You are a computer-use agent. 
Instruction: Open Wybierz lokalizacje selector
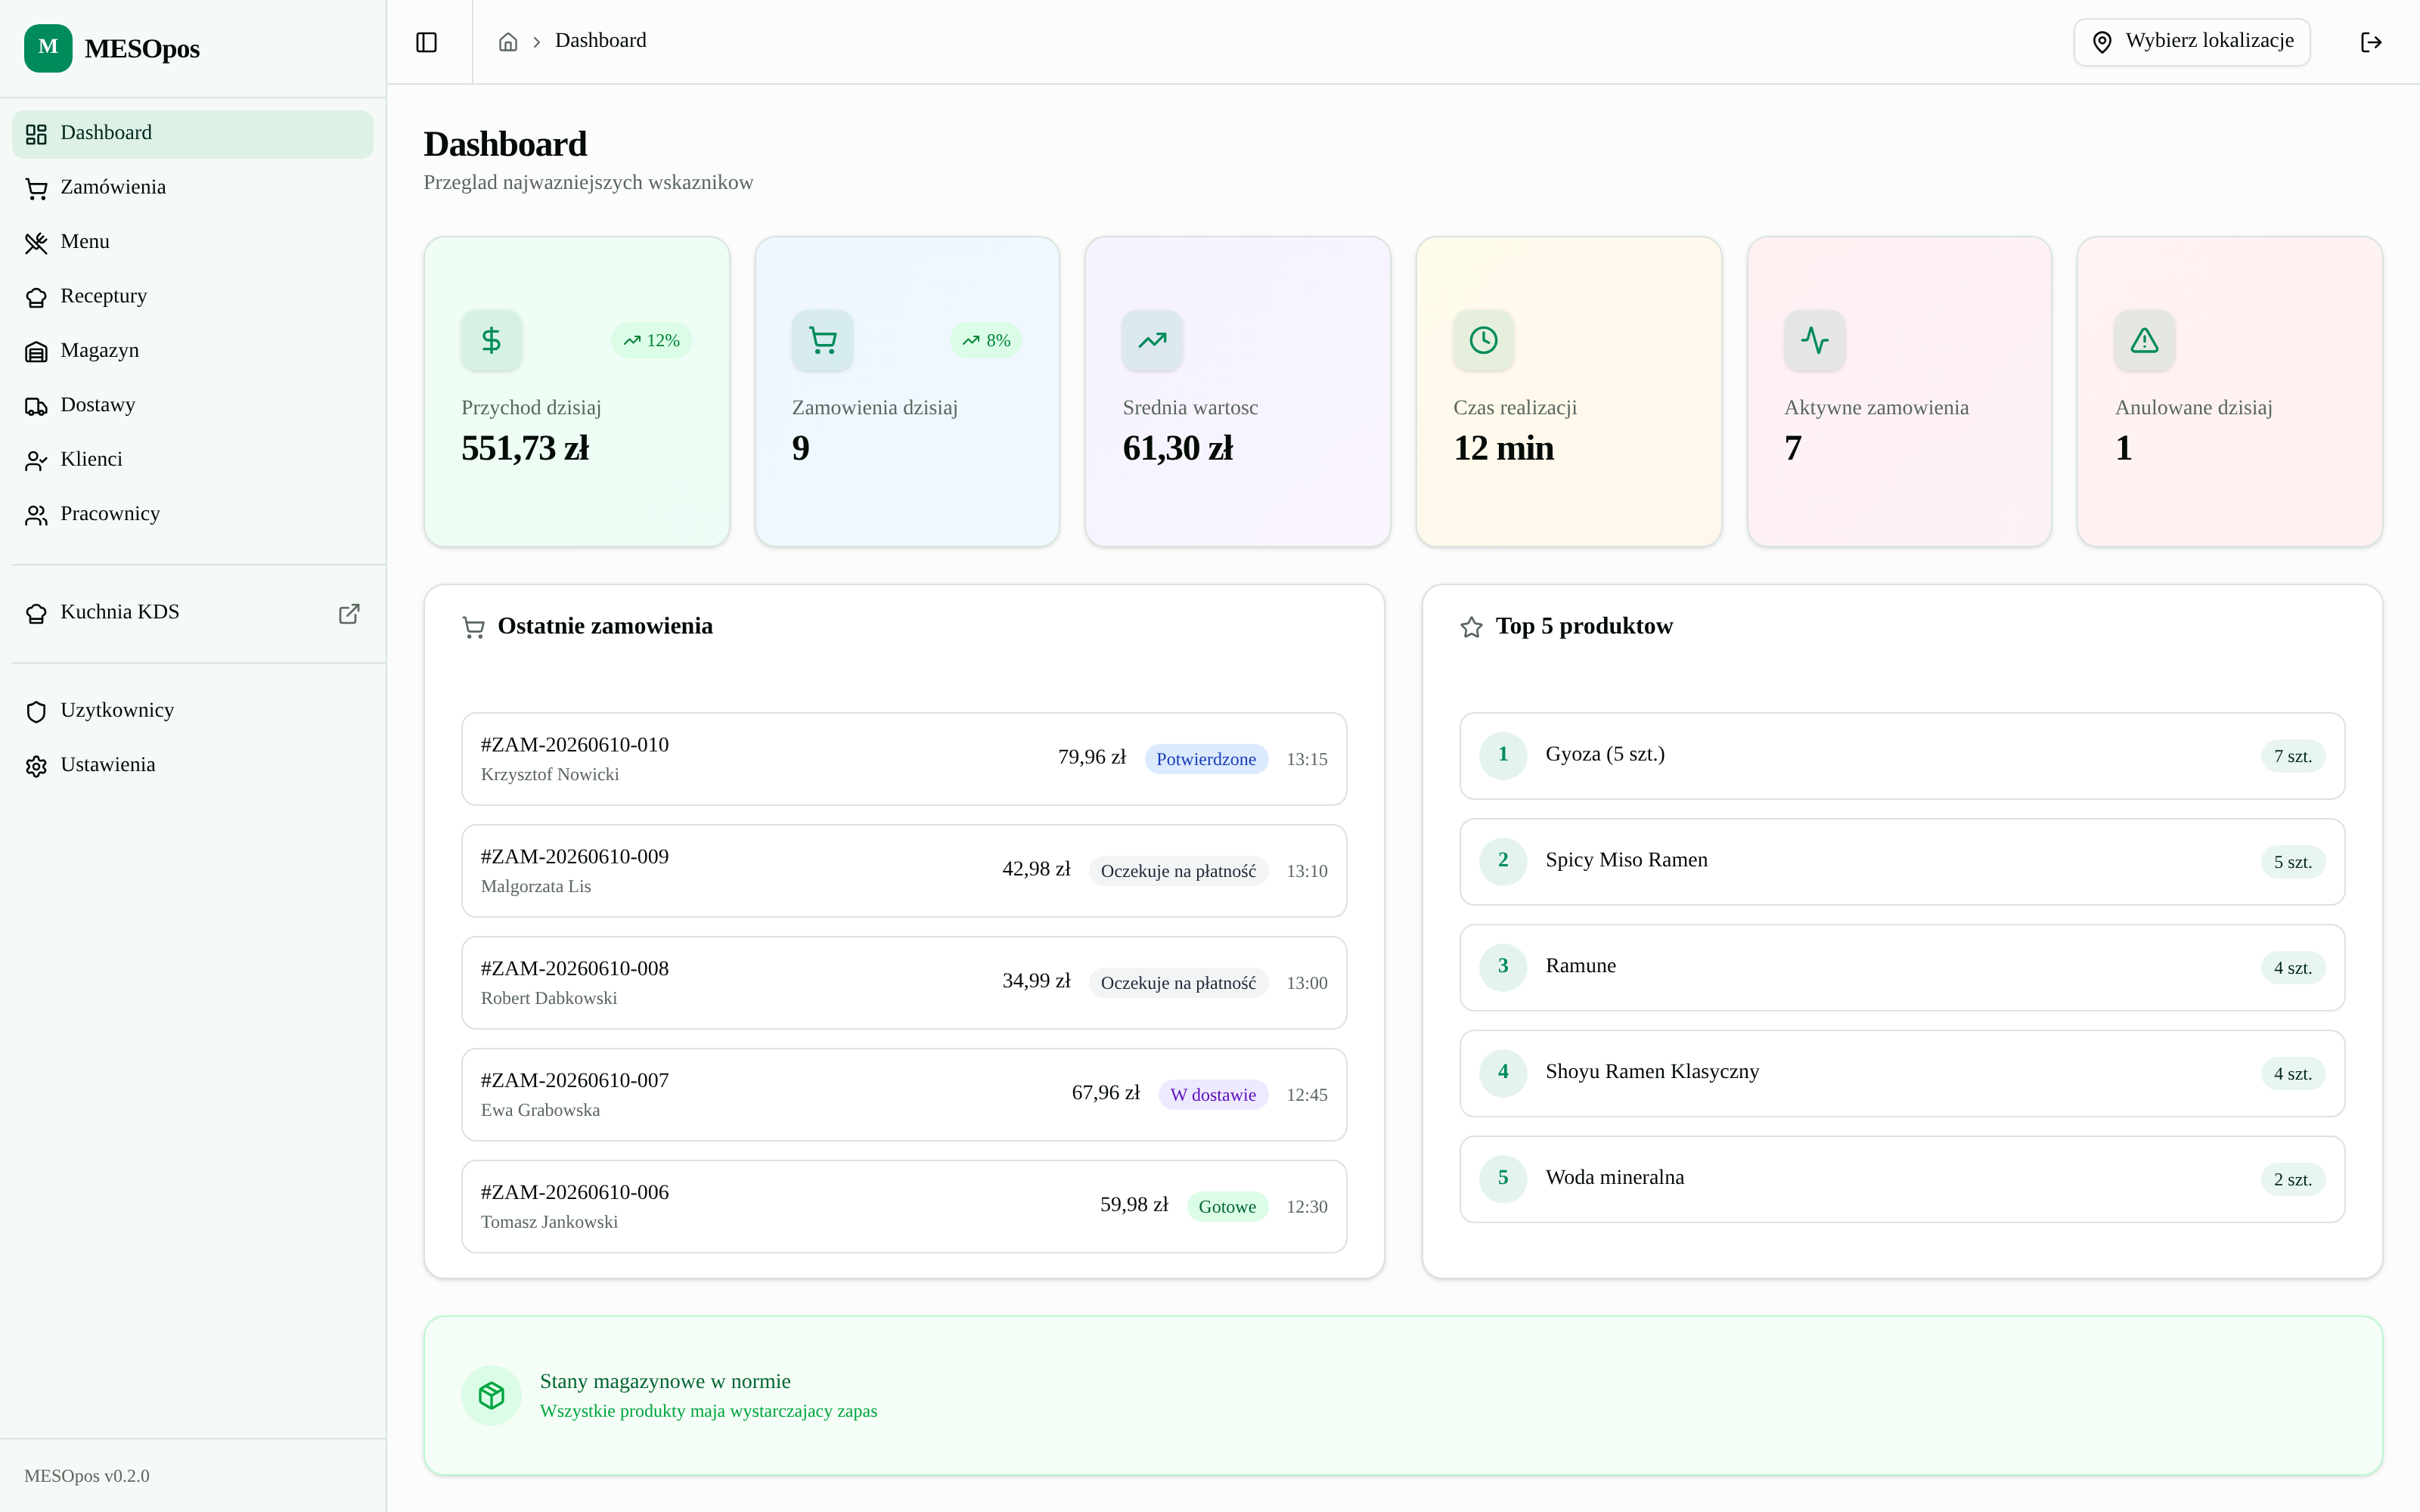point(2191,42)
